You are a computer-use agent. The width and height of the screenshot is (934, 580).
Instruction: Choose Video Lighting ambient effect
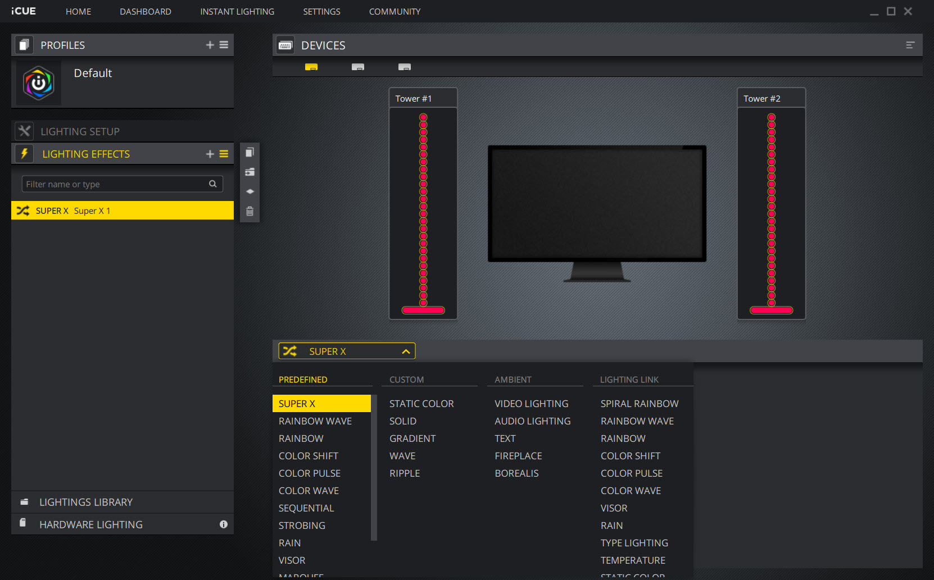click(x=532, y=404)
